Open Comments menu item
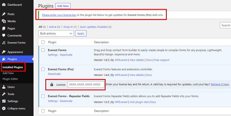The width and height of the screenshot is (231, 116). 14,35
